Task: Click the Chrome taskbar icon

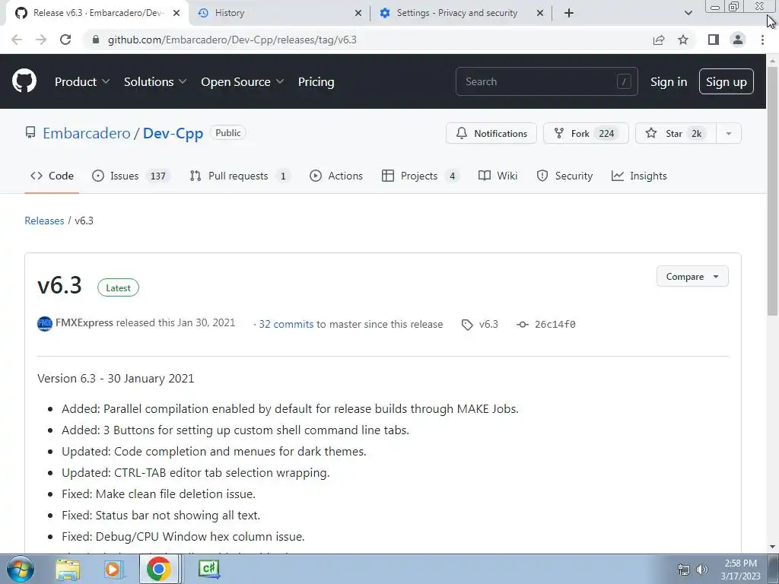Action: click(158, 569)
